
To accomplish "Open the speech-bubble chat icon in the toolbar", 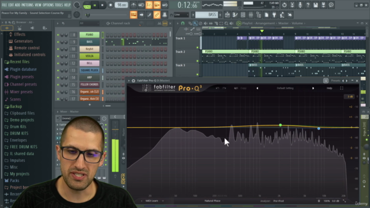I will (x=331, y=5).
